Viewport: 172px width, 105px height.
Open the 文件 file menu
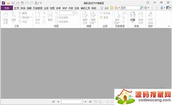(x=7, y=8)
